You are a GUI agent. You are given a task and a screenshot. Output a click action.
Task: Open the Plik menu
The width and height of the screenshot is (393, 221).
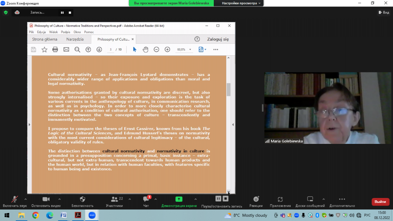[31, 32]
